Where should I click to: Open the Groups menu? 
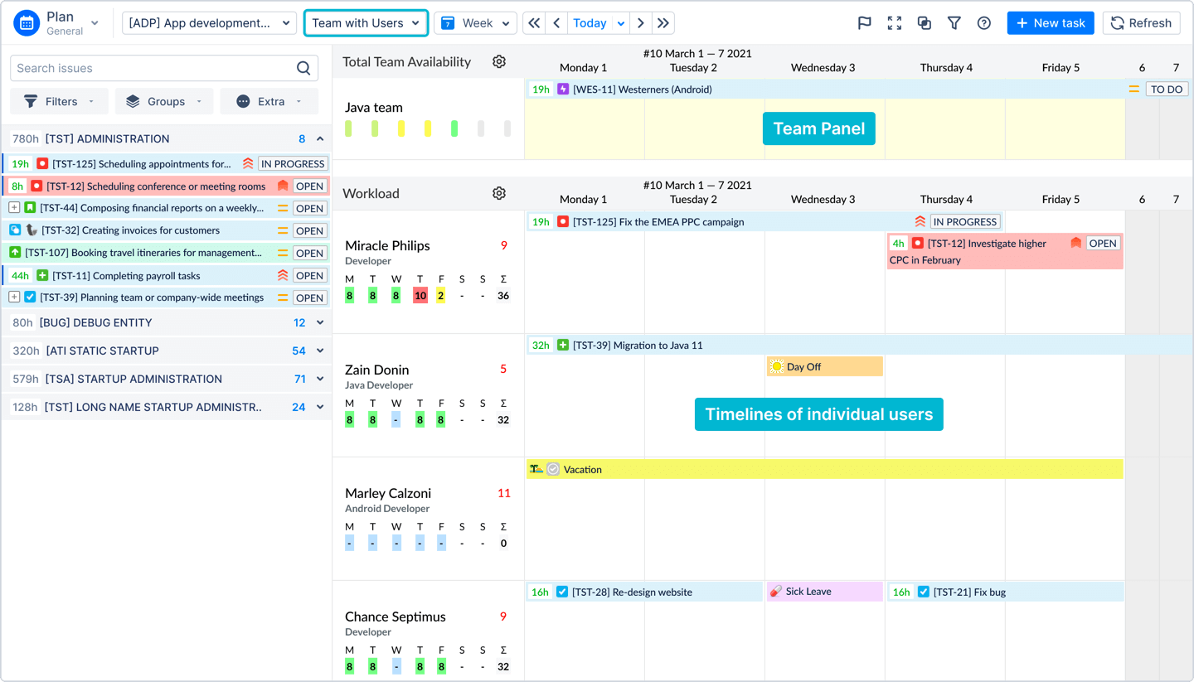pyautogui.click(x=164, y=101)
